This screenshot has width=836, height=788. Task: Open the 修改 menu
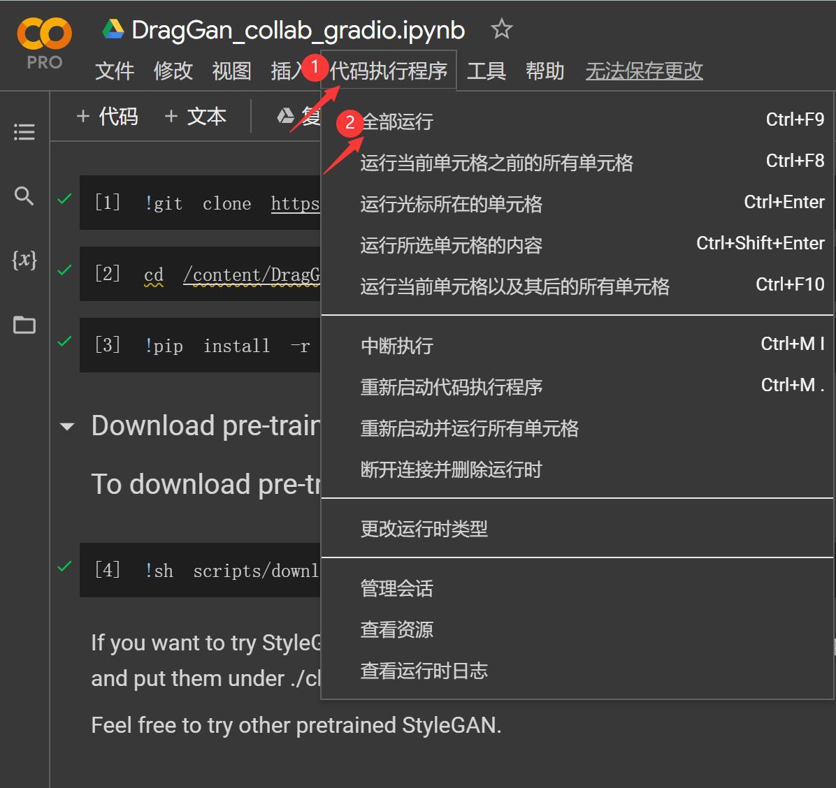173,71
